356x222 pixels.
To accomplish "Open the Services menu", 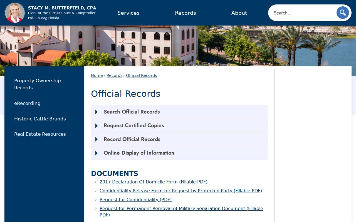I will (x=128, y=13).
